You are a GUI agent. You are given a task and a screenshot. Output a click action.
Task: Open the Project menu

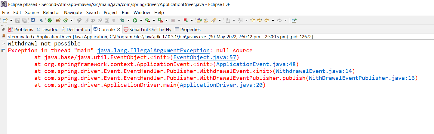pos(111,12)
